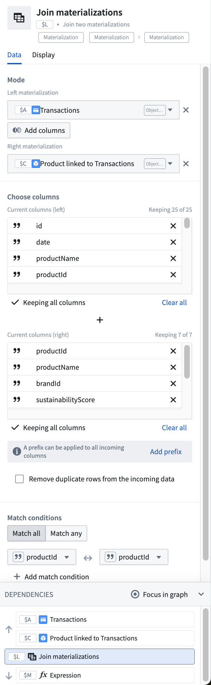
Task: Click the Join materializations table icon in header
Action: (x=19, y=18)
